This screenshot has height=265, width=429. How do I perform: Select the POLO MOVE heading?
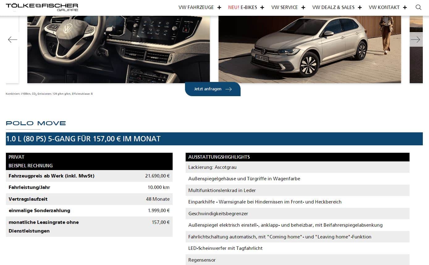tap(36, 123)
